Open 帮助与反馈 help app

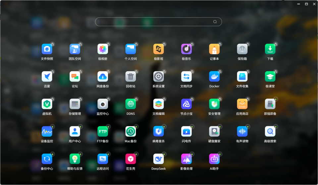75,159
